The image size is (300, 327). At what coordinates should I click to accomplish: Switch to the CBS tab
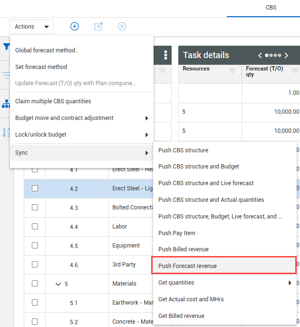pyautogui.click(x=271, y=8)
